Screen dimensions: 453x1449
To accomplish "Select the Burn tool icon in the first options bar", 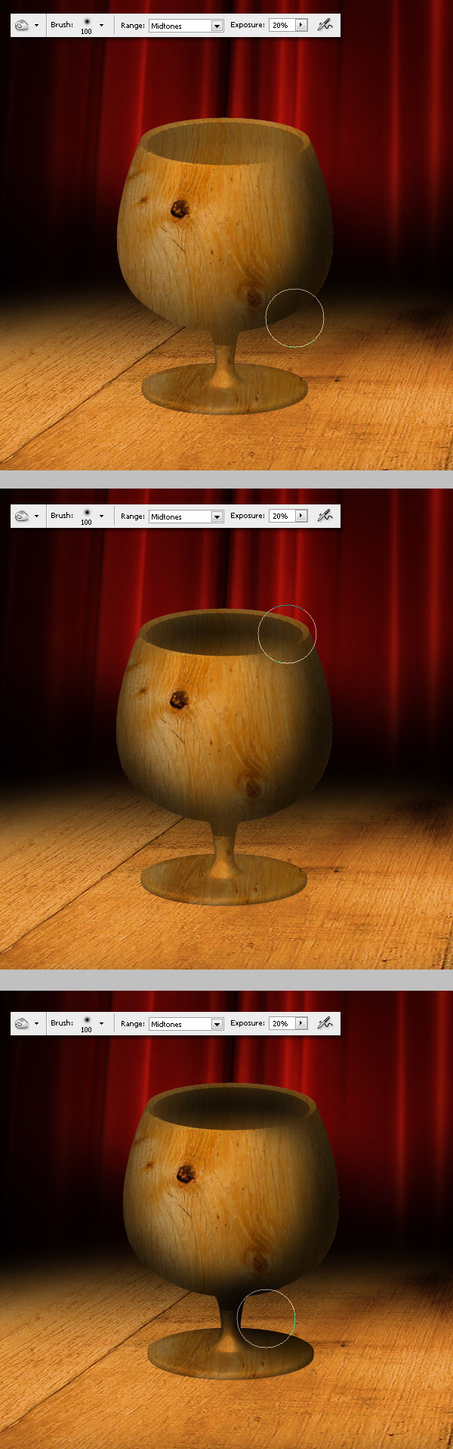I will (22, 25).
